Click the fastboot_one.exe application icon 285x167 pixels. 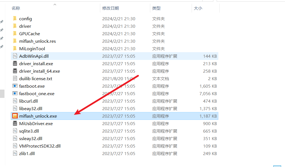(15, 93)
